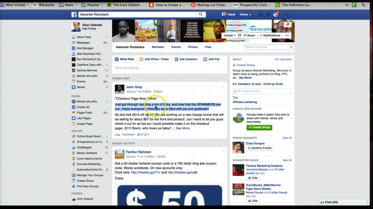Click the Like Pages icon
373x209 pixels.
tap(73, 118)
